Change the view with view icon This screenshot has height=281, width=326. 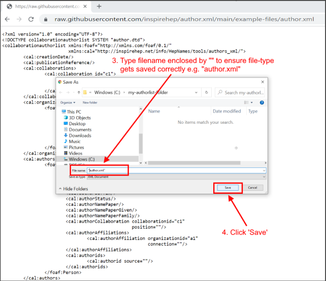246,102
